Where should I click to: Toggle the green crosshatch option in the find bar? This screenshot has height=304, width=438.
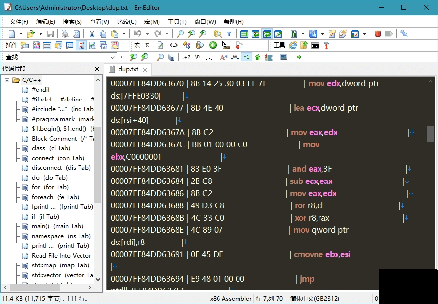(x=258, y=57)
